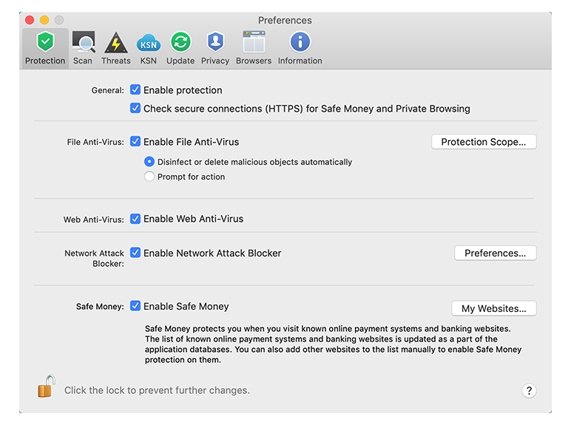Viewport: 571px width, 425px height.
Task: Open the Update green arrows icon
Action: click(x=180, y=42)
